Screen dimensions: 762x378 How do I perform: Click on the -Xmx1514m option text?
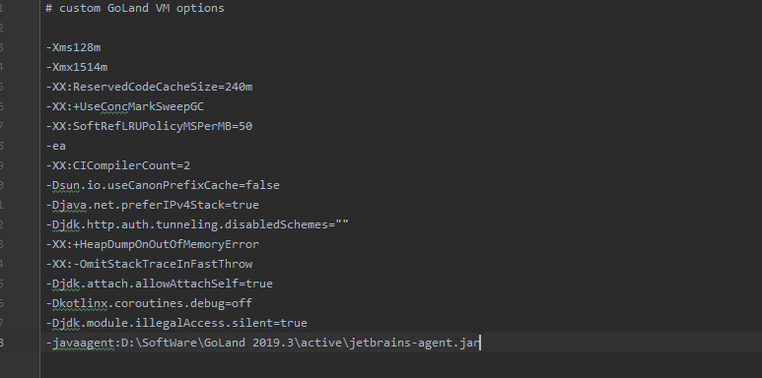click(x=77, y=68)
